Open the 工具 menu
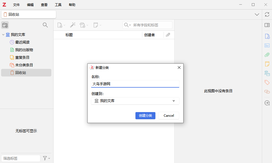Viewport: 272px width, 163px height. [58, 5]
